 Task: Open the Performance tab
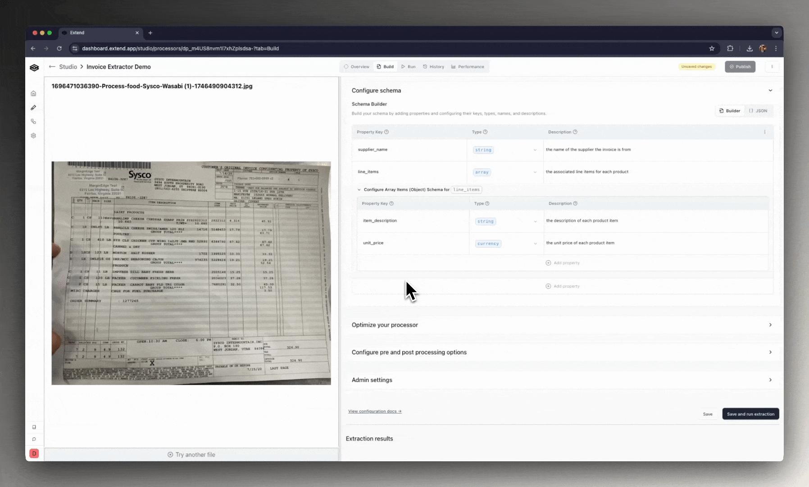(x=468, y=67)
